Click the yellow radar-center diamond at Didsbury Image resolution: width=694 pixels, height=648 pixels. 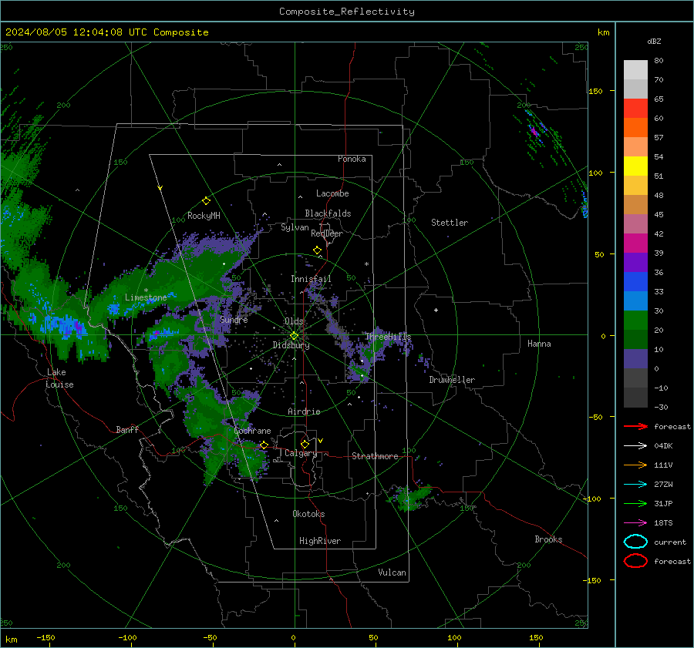tap(294, 336)
